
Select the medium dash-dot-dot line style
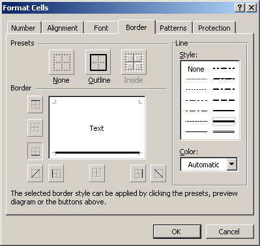pyautogui.click(x=224, y=68)
